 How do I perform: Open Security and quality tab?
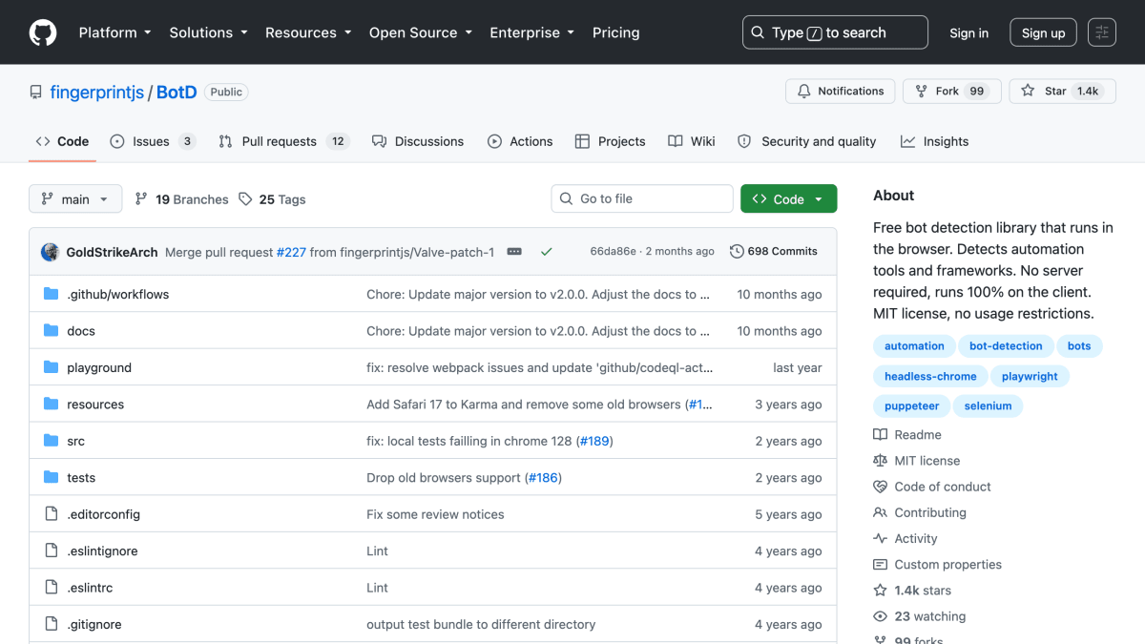coord(807,141)
